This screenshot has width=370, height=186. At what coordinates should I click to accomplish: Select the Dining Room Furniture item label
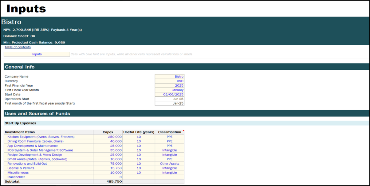tap(35, 141)
